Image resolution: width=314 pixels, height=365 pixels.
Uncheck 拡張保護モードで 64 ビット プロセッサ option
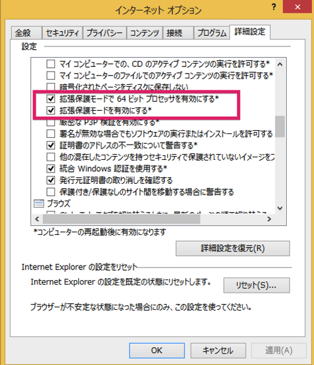click(x=50, y=99)
